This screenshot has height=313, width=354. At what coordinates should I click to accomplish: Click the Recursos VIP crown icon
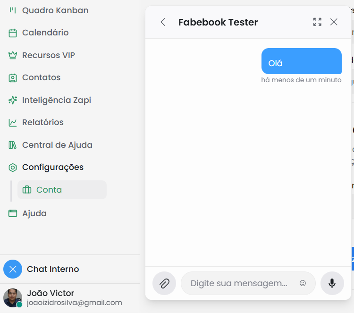[x=13, y=55]
